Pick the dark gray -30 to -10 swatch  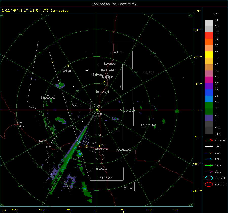[209, 131]
